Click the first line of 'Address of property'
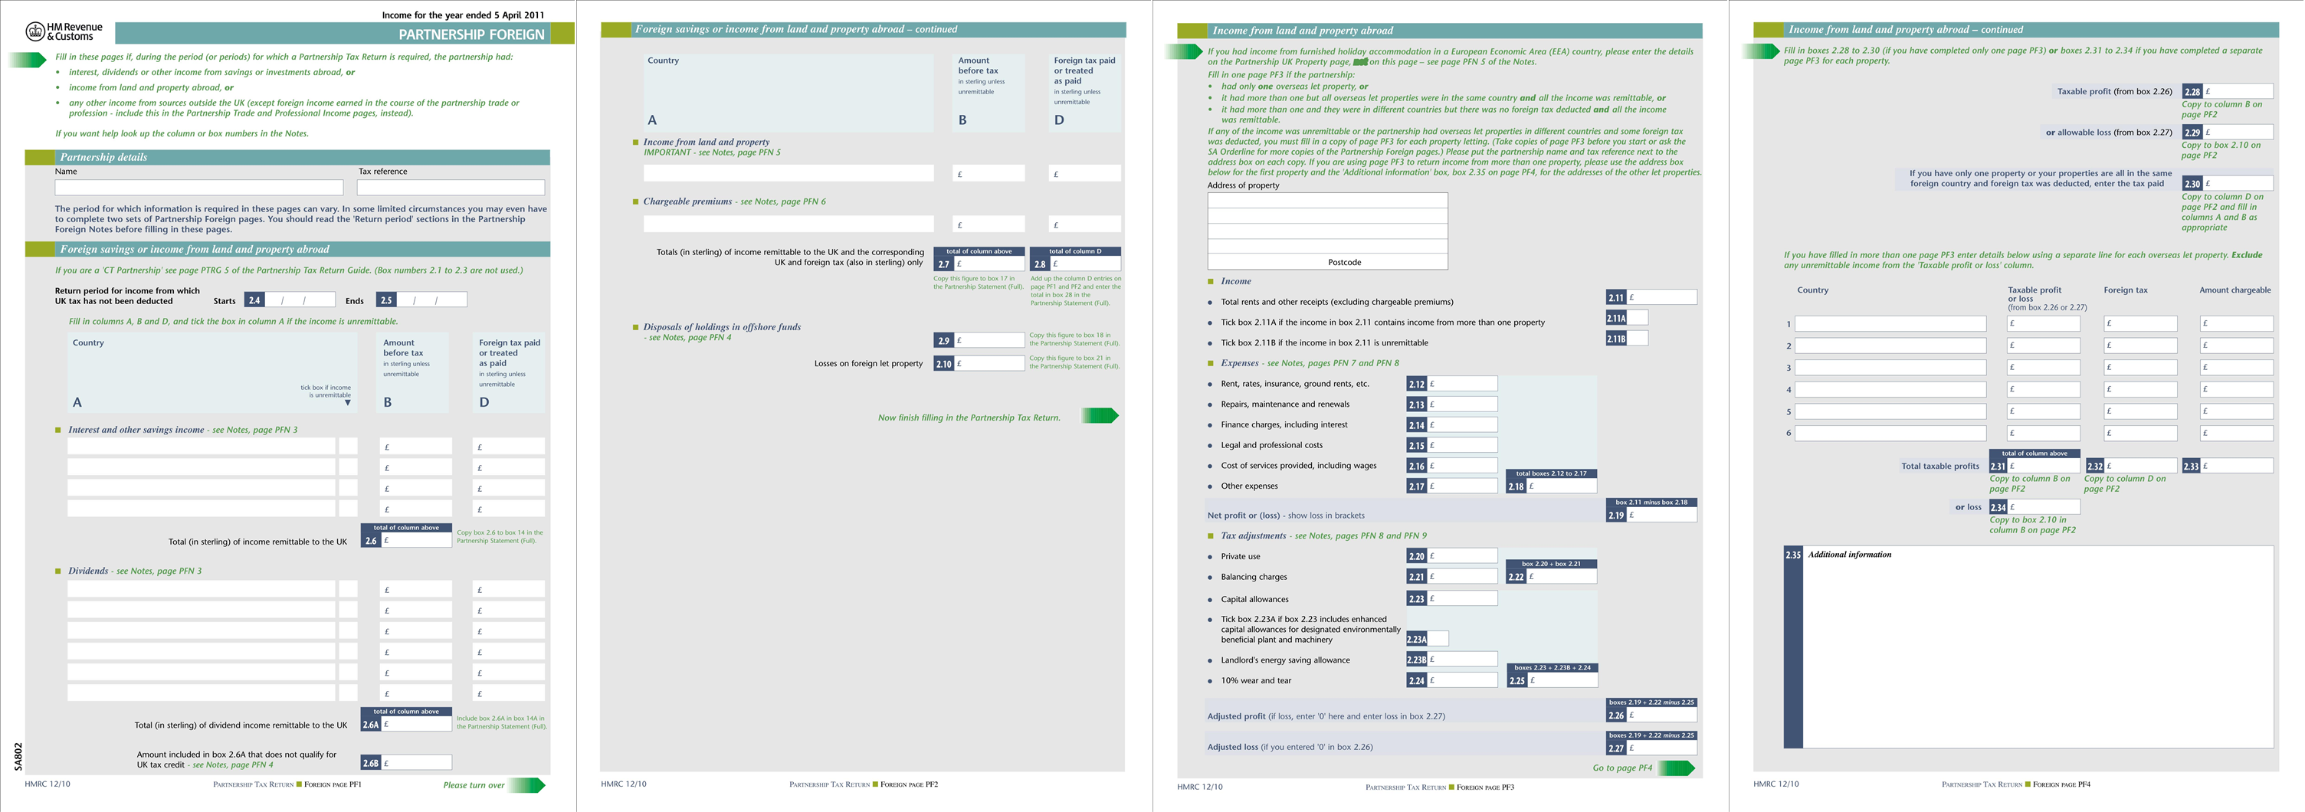Screen dimensions: 2305x812 (1327, 200)
